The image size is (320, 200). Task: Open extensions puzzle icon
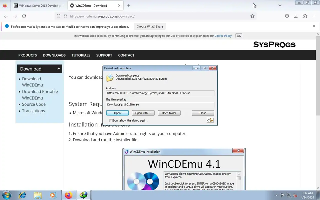(x=305, y=16)
